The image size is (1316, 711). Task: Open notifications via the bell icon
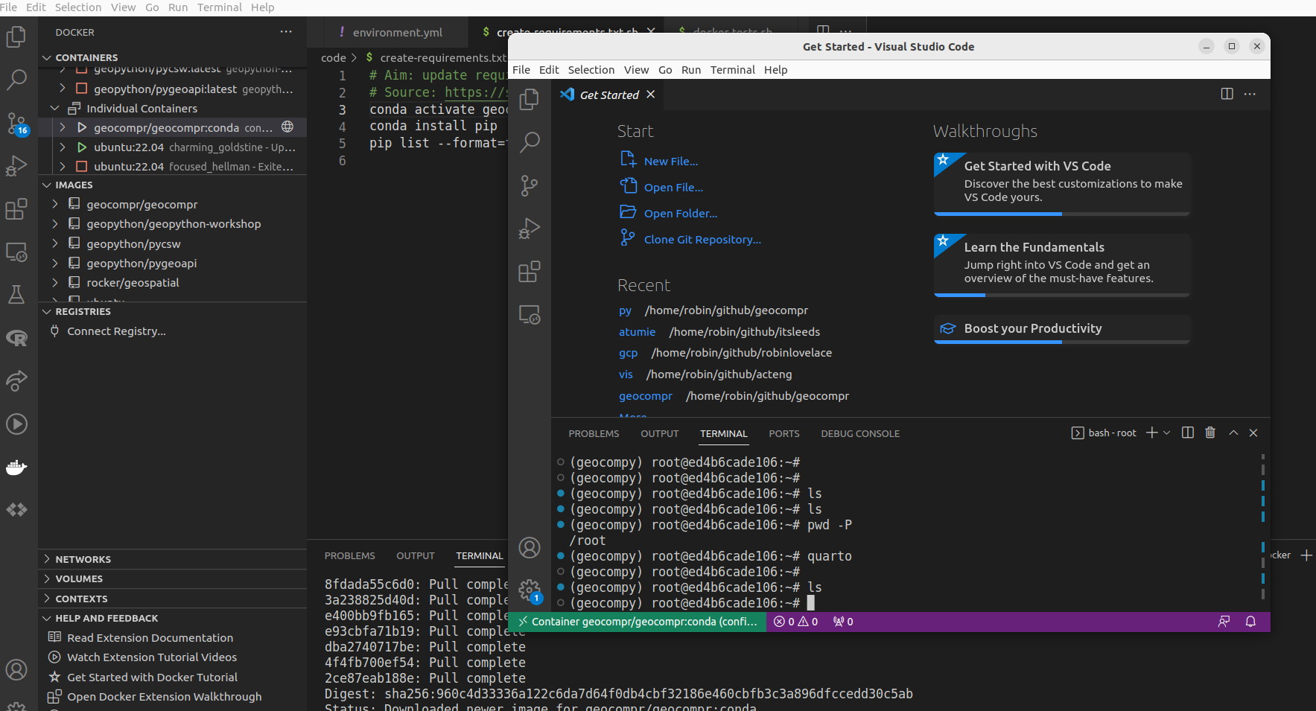(x=1250, y=622)
